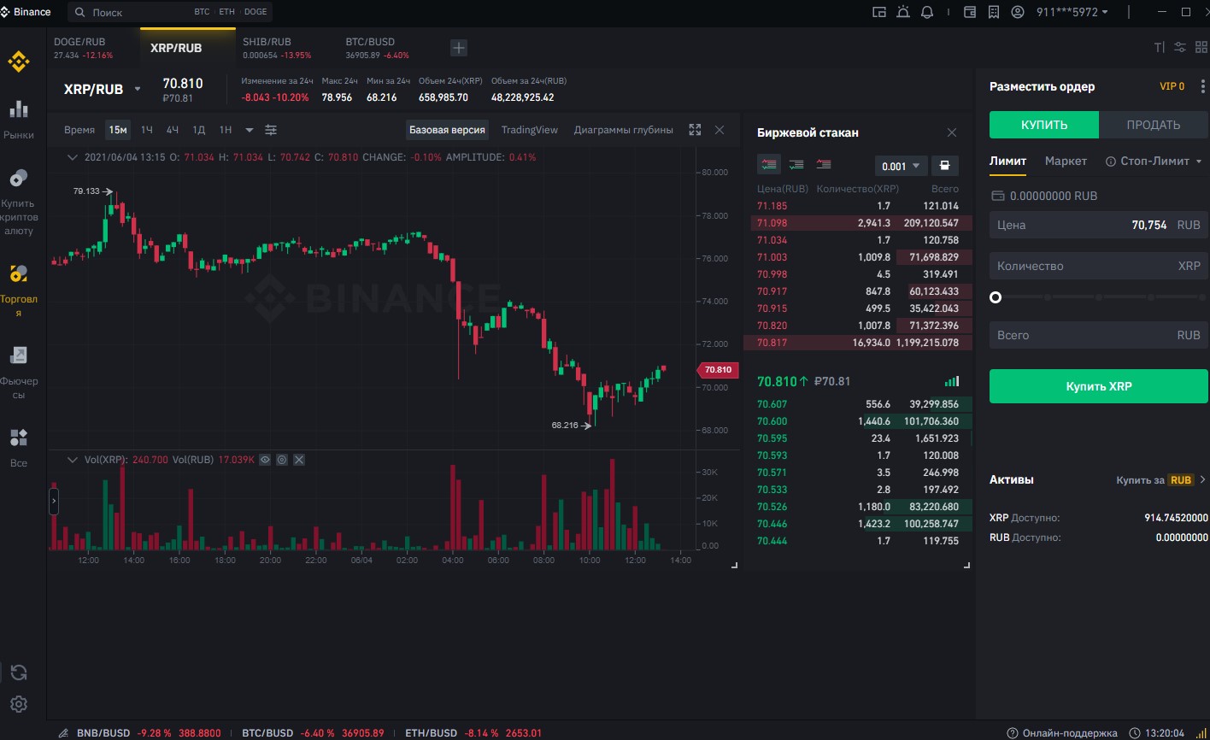The image size is (1210, 740).
Task: Open the wallet icon in title bar
Action: 970,12
